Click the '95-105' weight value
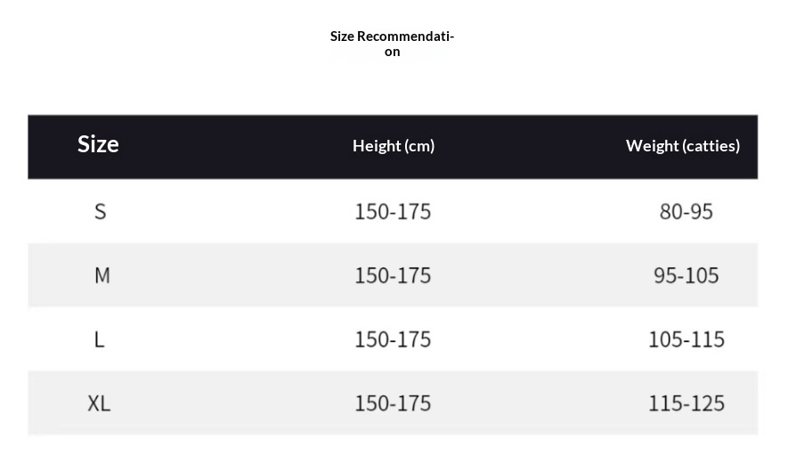788x463 pixels. tap(686, 275)
